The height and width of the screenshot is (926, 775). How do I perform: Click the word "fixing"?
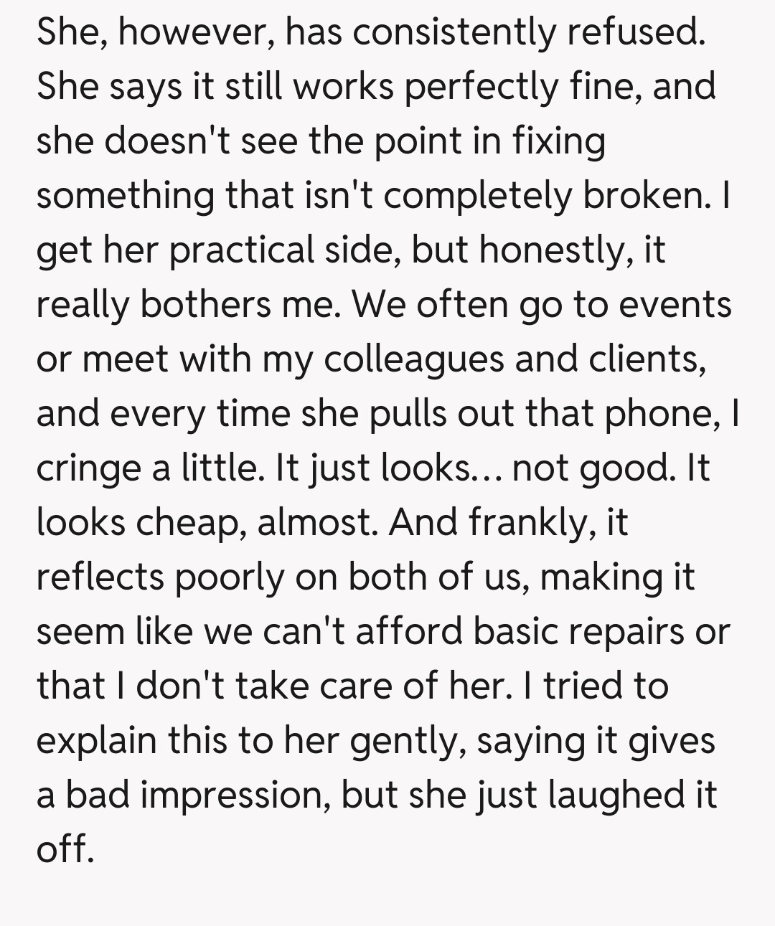(558, 141)
